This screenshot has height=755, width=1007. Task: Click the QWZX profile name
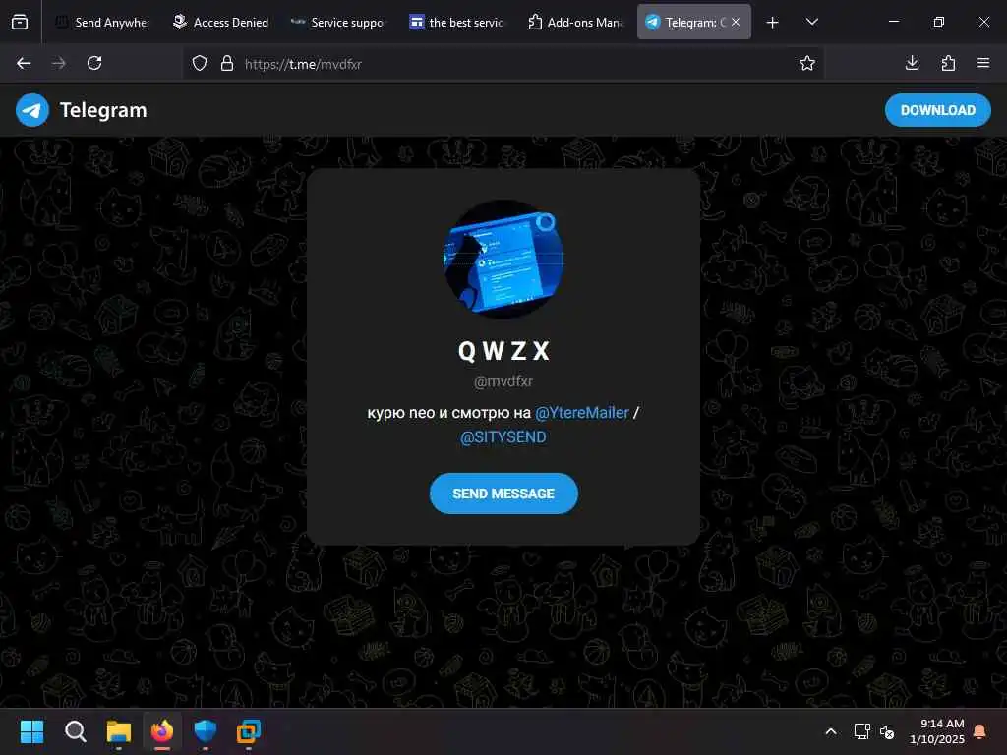[x=503, y=351]
